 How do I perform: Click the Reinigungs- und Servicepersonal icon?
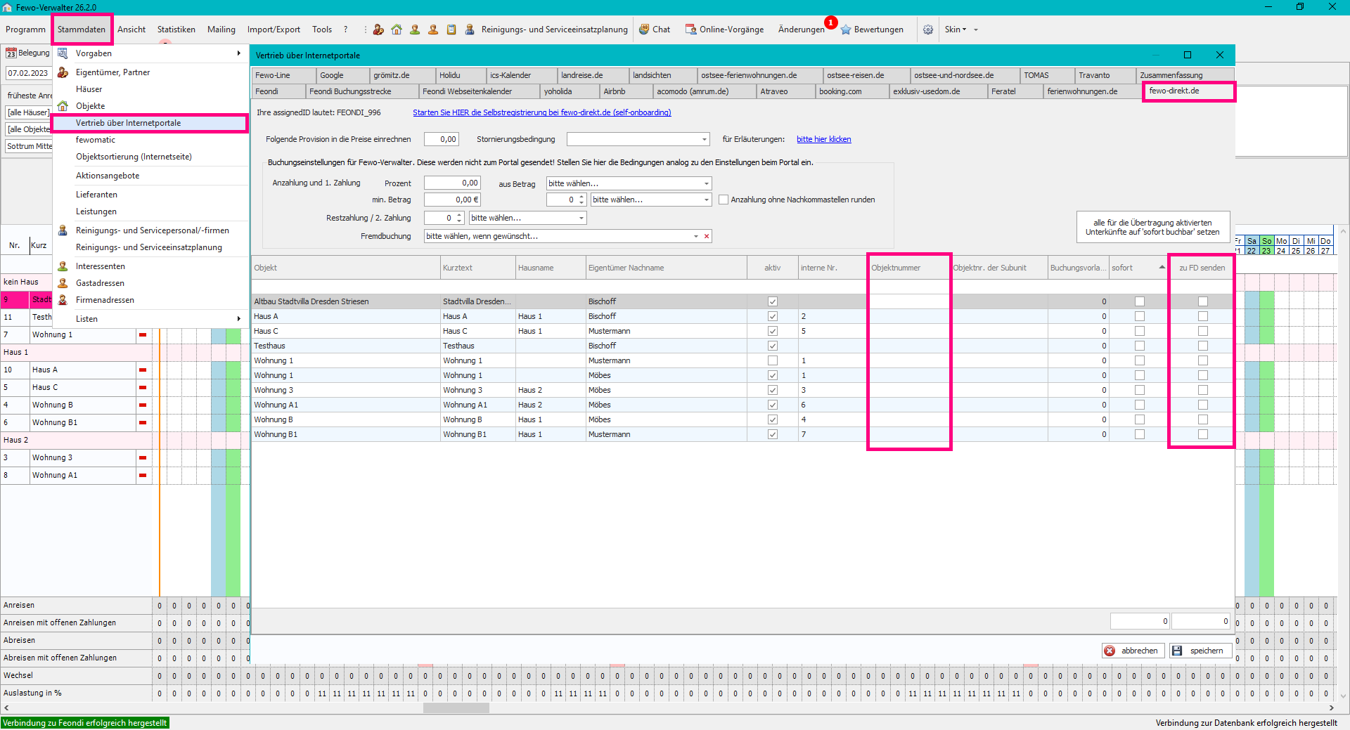[x=63, y=230]
